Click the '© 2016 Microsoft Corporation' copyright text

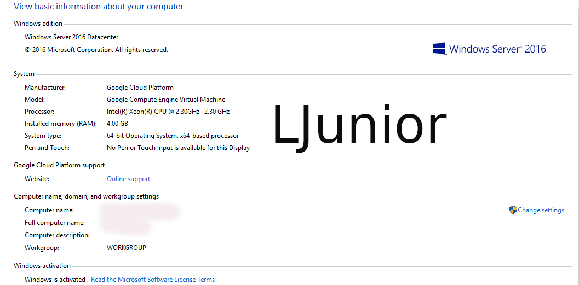coord(96,50)
